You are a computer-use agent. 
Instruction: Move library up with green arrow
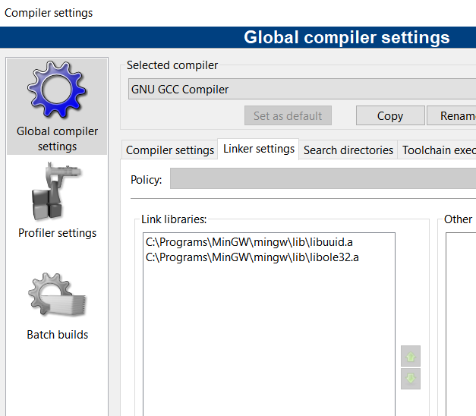coord(411,356)
